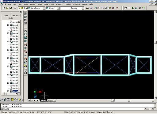The width and height of the screenshot is (157, 114).
Task: Click the Undo arrow icon
Action: 91,8
